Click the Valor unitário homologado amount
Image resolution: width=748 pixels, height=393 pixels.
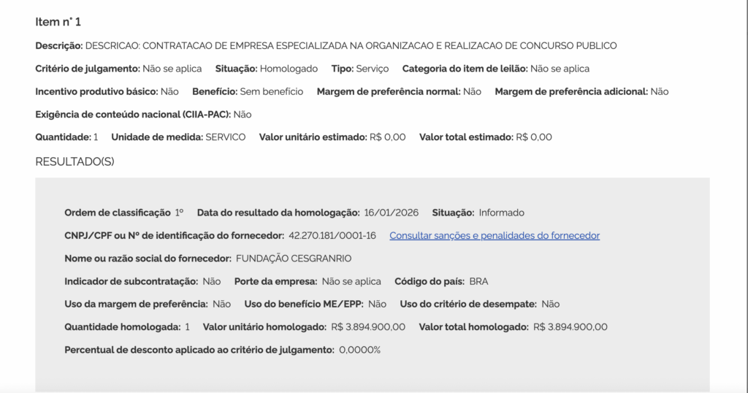368,327
